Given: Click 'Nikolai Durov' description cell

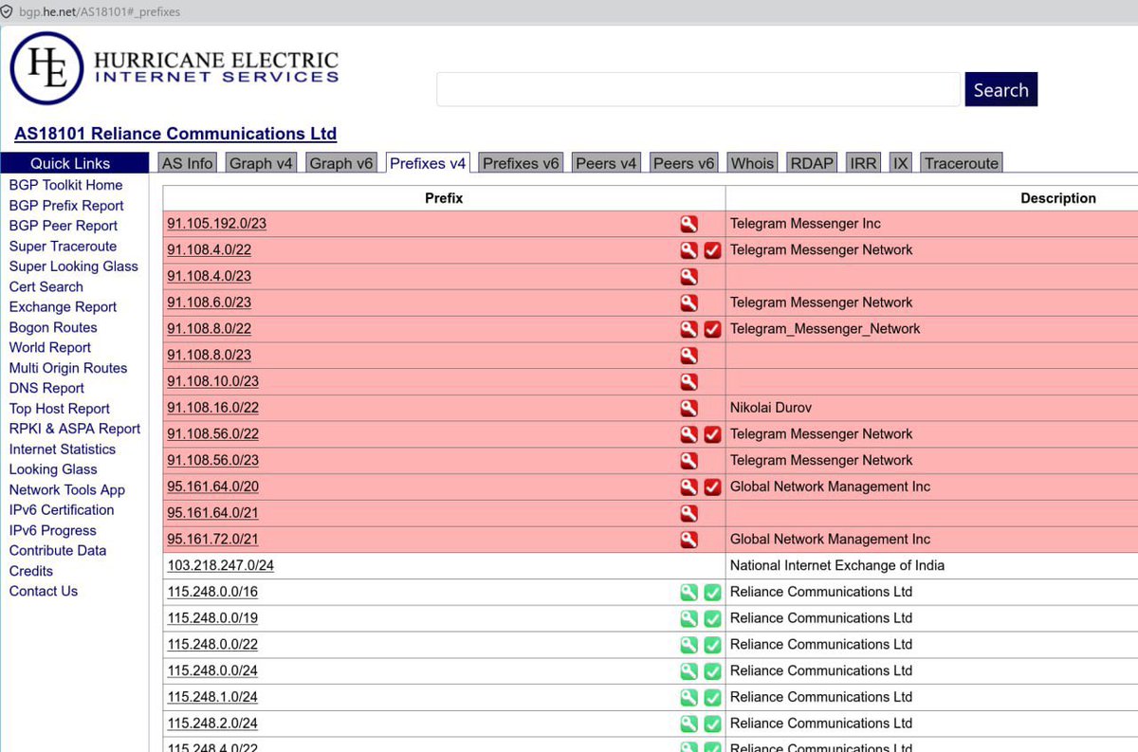Looking at the screenshot, I should coord(771,408).
